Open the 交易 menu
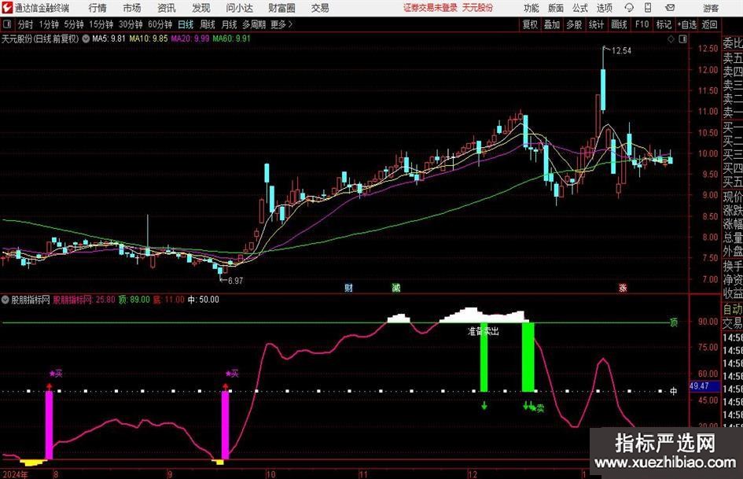Image resolution: width=743 pixels, height=479 pixels. [320, 8]
